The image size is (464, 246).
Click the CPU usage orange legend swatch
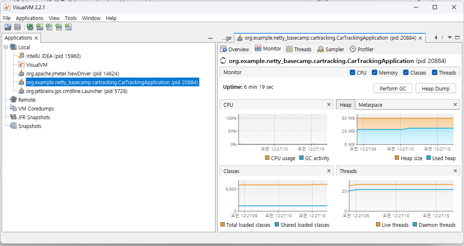(x=267, y=158)
